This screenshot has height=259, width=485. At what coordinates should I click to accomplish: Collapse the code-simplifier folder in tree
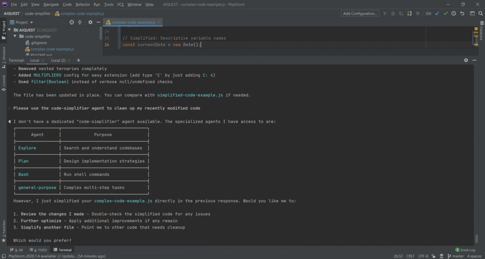tap(15, 36)
